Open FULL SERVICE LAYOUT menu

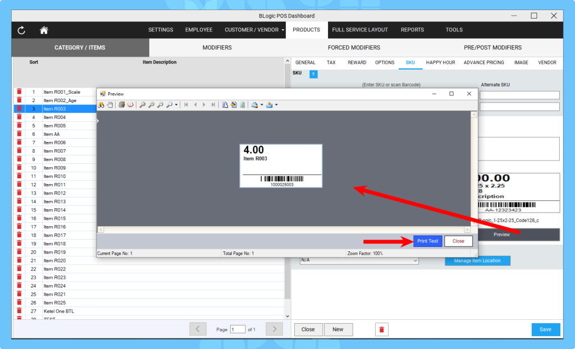pyautogui.click(x=360, y=30)
